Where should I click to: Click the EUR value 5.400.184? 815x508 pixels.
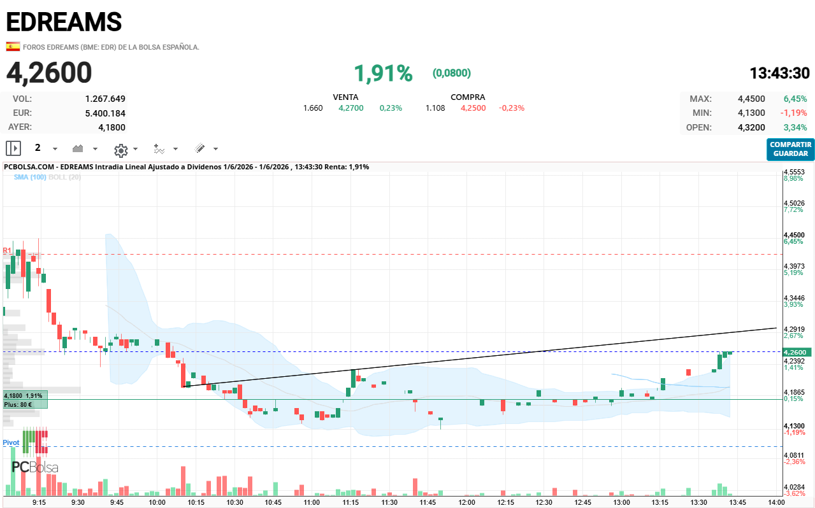click(x=105, y=113)
